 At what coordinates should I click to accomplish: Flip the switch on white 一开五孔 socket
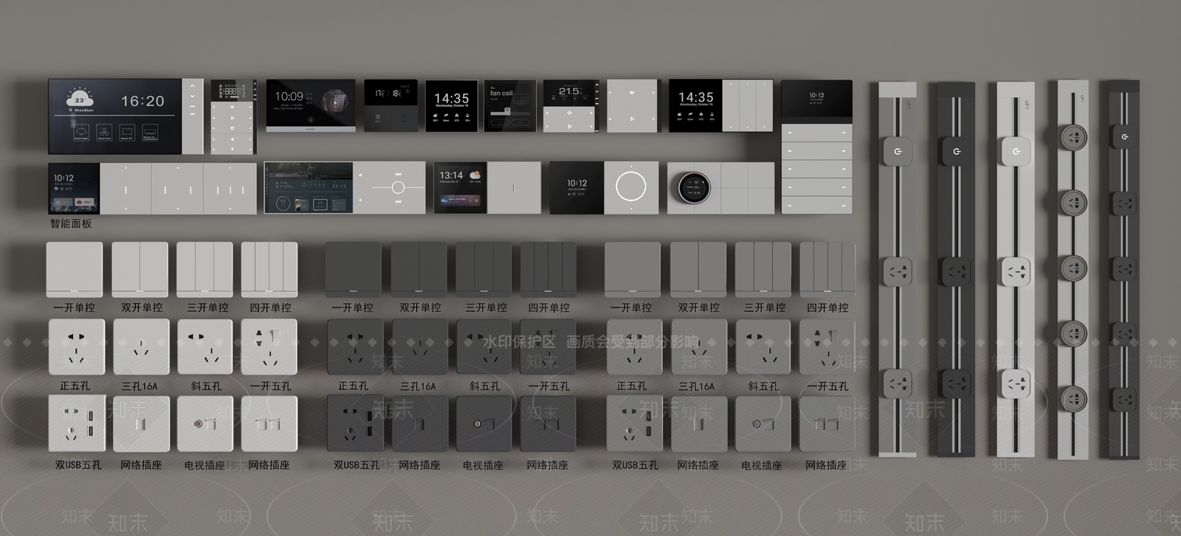point(277,338)
